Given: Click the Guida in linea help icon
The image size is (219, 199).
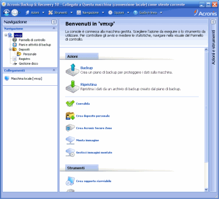Looking at the screenshot, I should click(135, 13).
